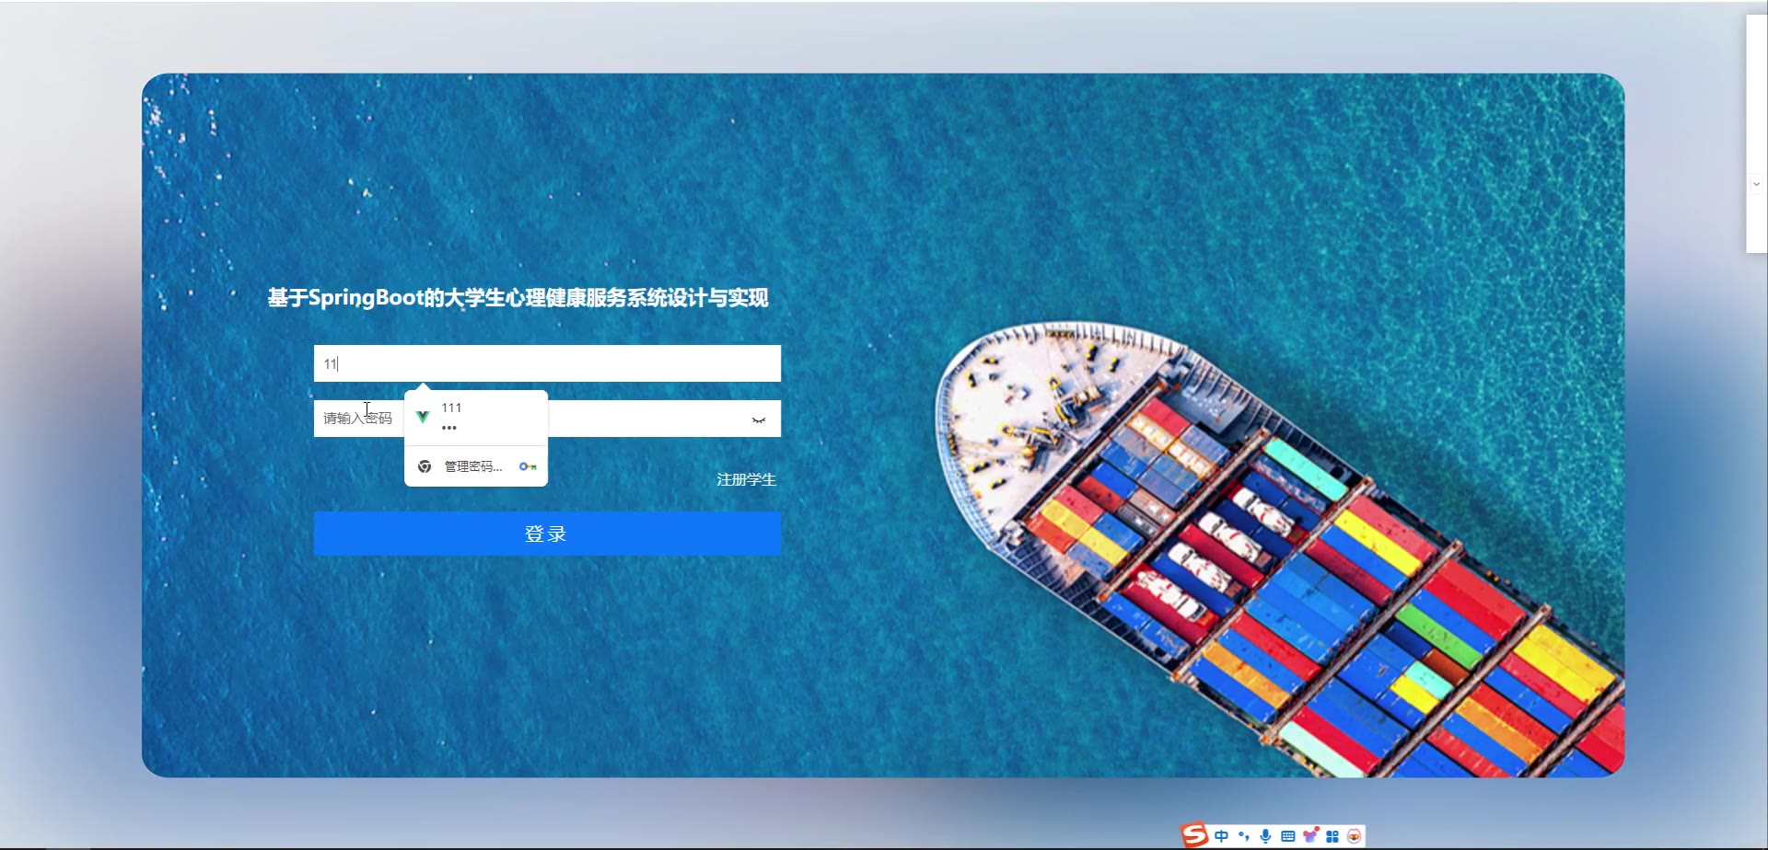Open the IME toolbox grid icon
This screenshot has width=1768, height=850.
tap(1332, 836)
